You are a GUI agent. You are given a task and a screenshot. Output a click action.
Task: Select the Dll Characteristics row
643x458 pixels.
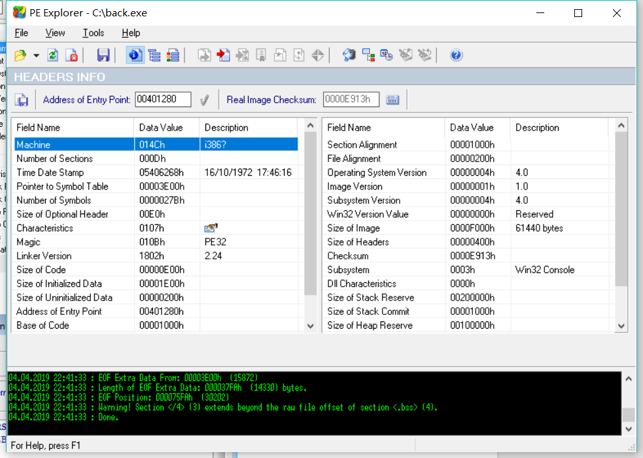pyautogui.click(x=467, y=284)
